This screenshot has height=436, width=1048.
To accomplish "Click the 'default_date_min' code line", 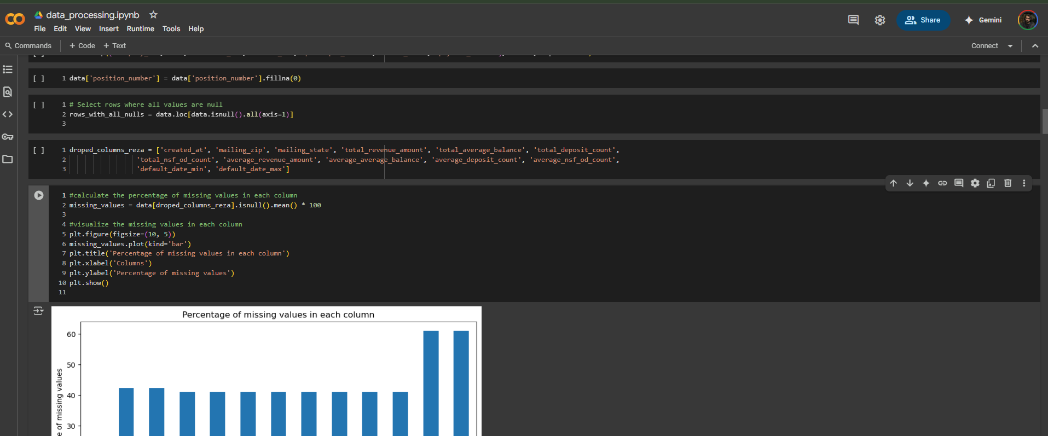I will (213, 169).
